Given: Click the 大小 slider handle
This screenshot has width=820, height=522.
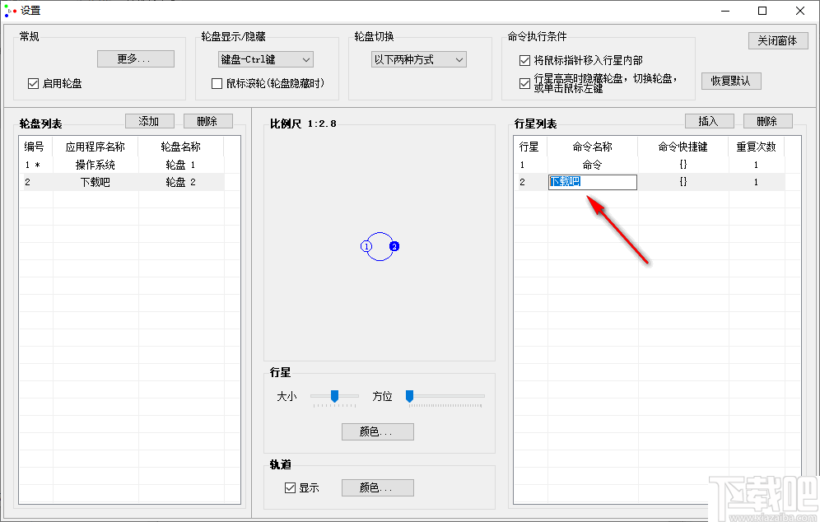Looking at the screenshot, I should [x=334, y=396].
